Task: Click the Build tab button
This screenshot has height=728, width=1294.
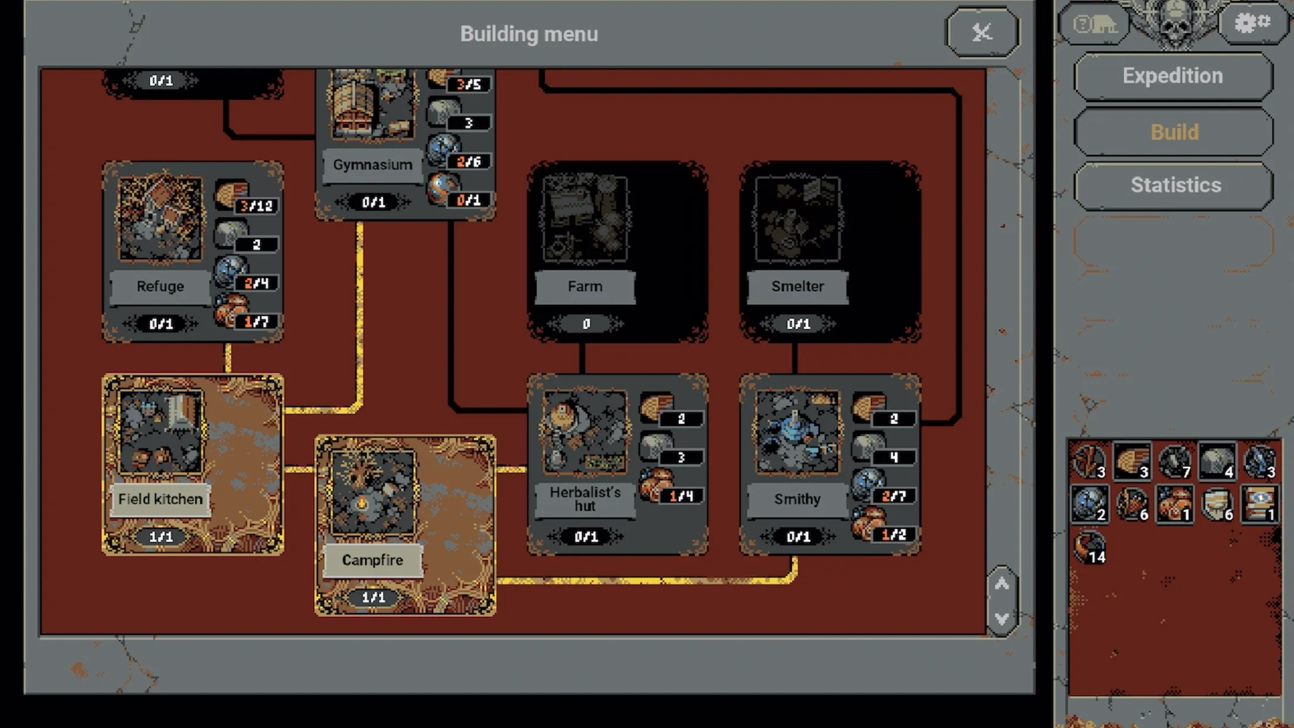Action: coord(1174,131)
